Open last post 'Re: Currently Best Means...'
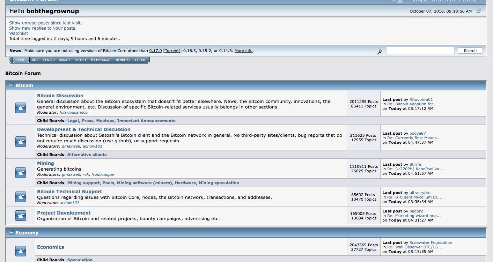The width and height of the screenshot is (493, 262). (414, 138)
